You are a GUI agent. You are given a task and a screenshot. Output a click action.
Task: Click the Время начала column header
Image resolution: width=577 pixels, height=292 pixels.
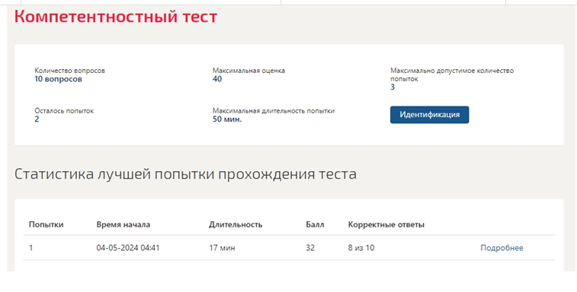(x=123, y=224)
